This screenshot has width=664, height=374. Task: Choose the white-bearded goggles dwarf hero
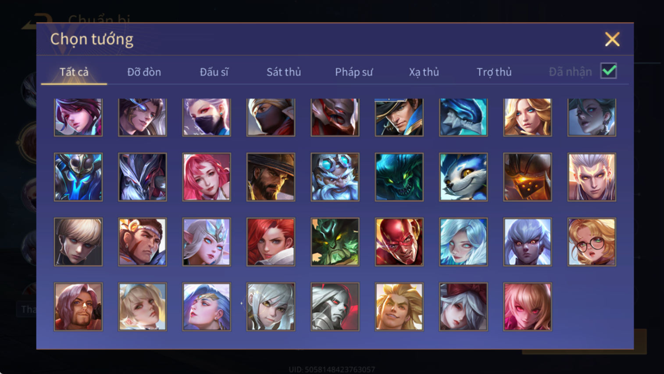[335, 177]
